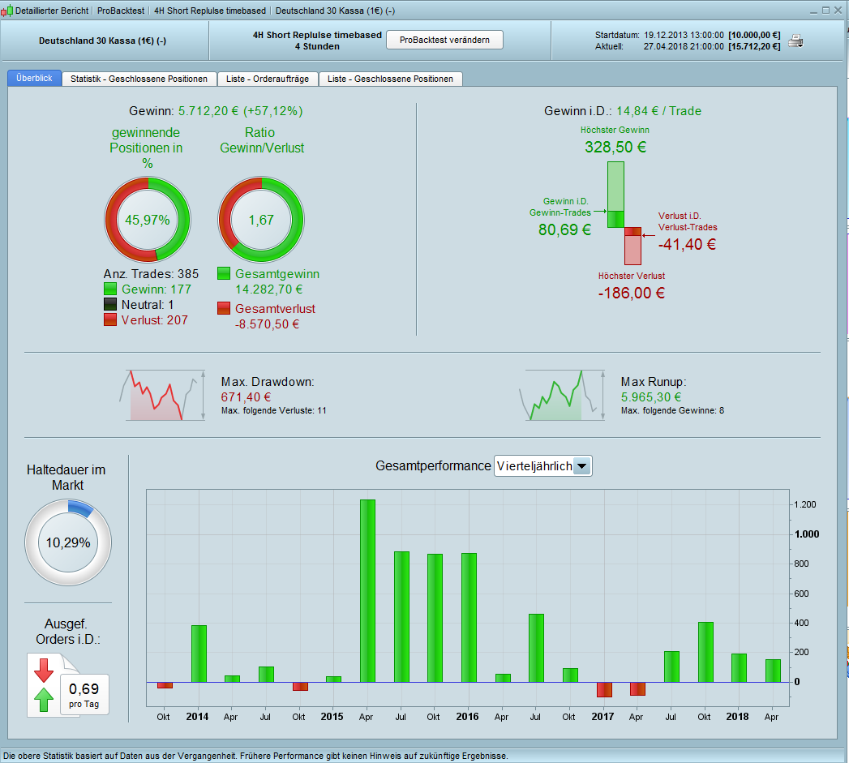This screenshot has width=849, height=763.
Task: Maximize the report window
Action: [825, 11]
